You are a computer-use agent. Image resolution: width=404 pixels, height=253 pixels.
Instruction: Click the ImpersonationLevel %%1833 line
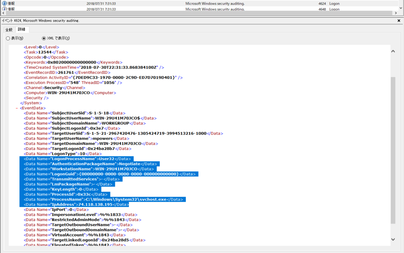pyautogui.click(x=80, y=215)
